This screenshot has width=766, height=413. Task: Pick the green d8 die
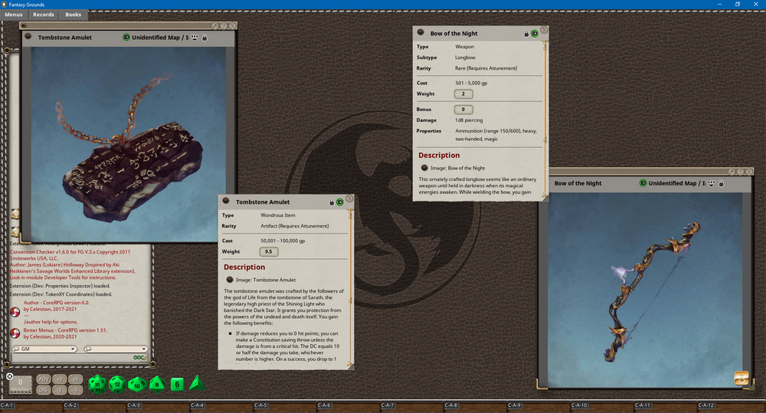(x=156, y=384)
